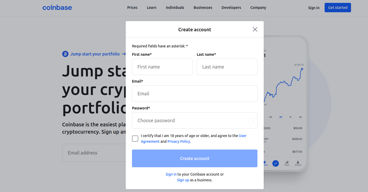Select the 1M chart range toggle
Viewport: 368px width, 192px height.
[x=280, y=117]
